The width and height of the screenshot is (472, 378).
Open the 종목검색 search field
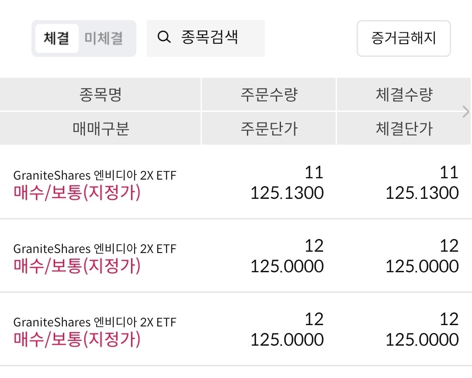click(205, 38)
